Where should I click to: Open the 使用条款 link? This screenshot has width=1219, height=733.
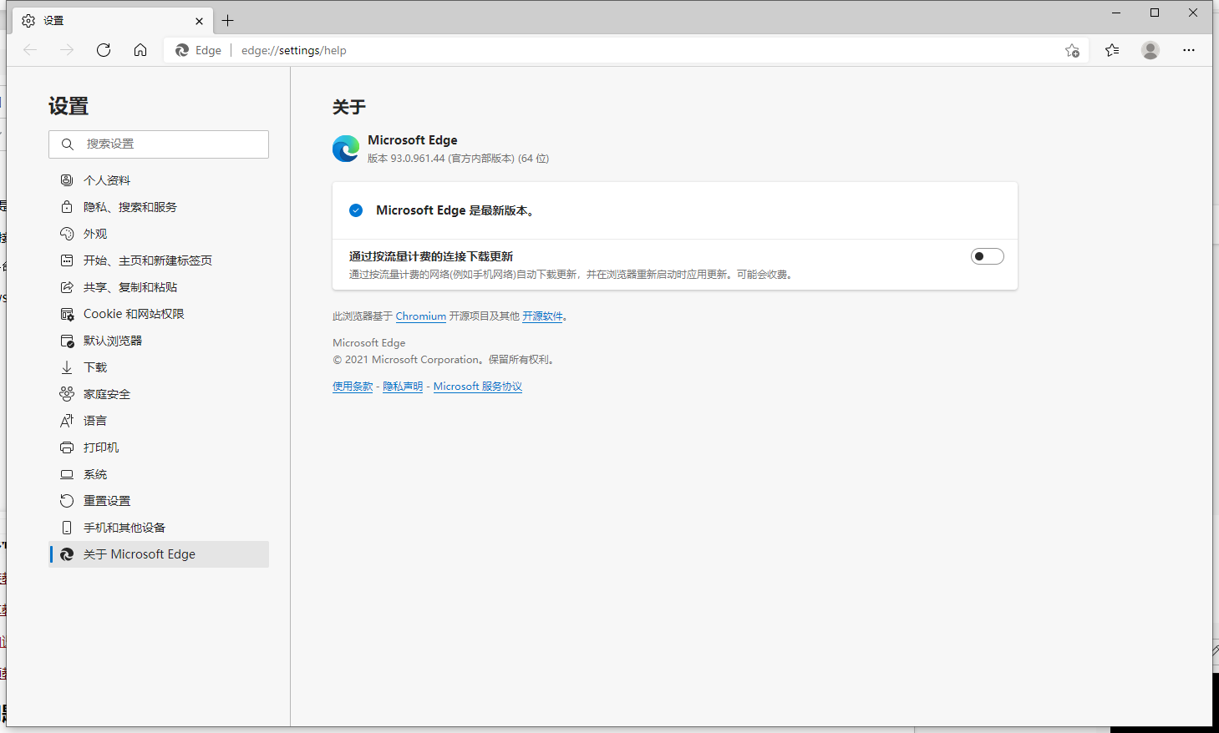coord(353,387)
